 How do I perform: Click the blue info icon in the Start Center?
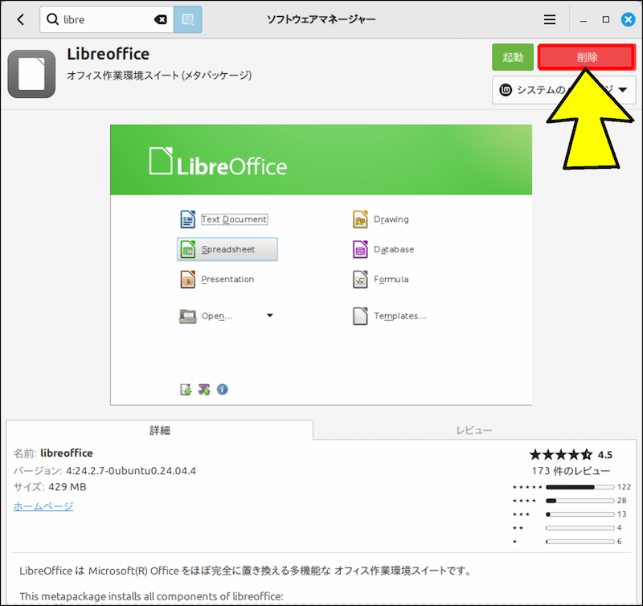[x=222, y=389]
